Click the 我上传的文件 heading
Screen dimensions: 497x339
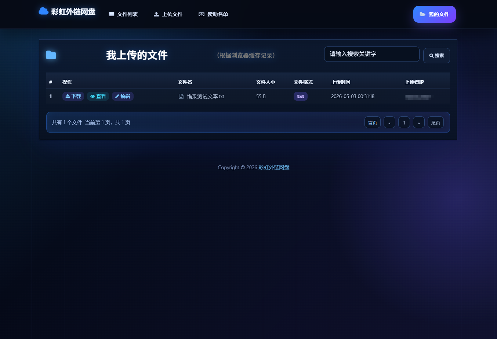pos(137,55)
